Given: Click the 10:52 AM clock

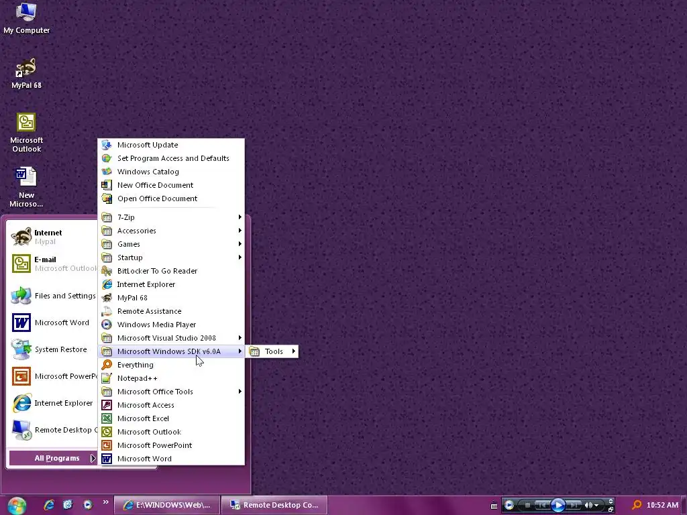Looking at the screenshot, I should tap(662, 505).
